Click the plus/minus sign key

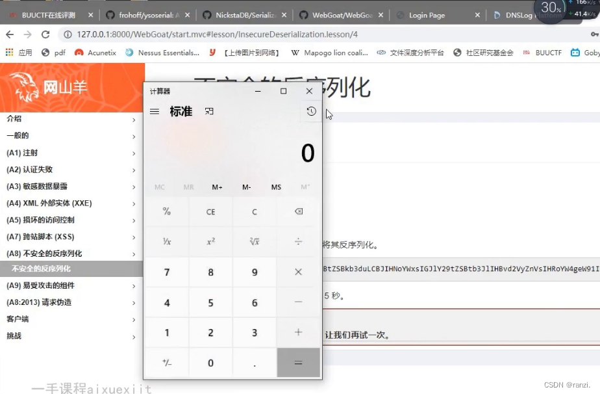tap(166, 363)
